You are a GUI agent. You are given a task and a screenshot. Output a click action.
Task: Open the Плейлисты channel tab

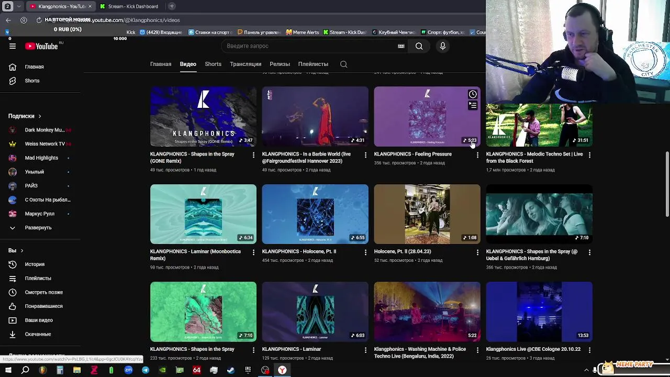coord(313,64)
